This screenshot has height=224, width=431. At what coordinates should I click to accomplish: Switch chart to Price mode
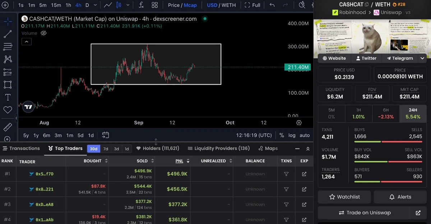point(174,5)
